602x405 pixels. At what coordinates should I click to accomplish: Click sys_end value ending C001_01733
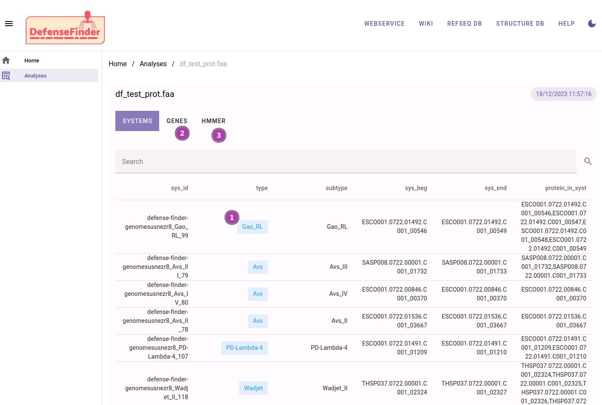click(x=474, y=267)
